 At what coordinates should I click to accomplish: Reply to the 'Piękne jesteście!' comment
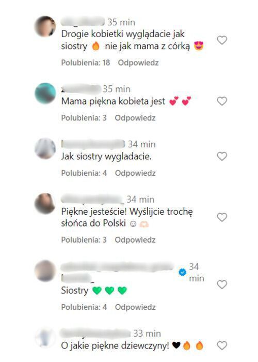click(135, 239)
